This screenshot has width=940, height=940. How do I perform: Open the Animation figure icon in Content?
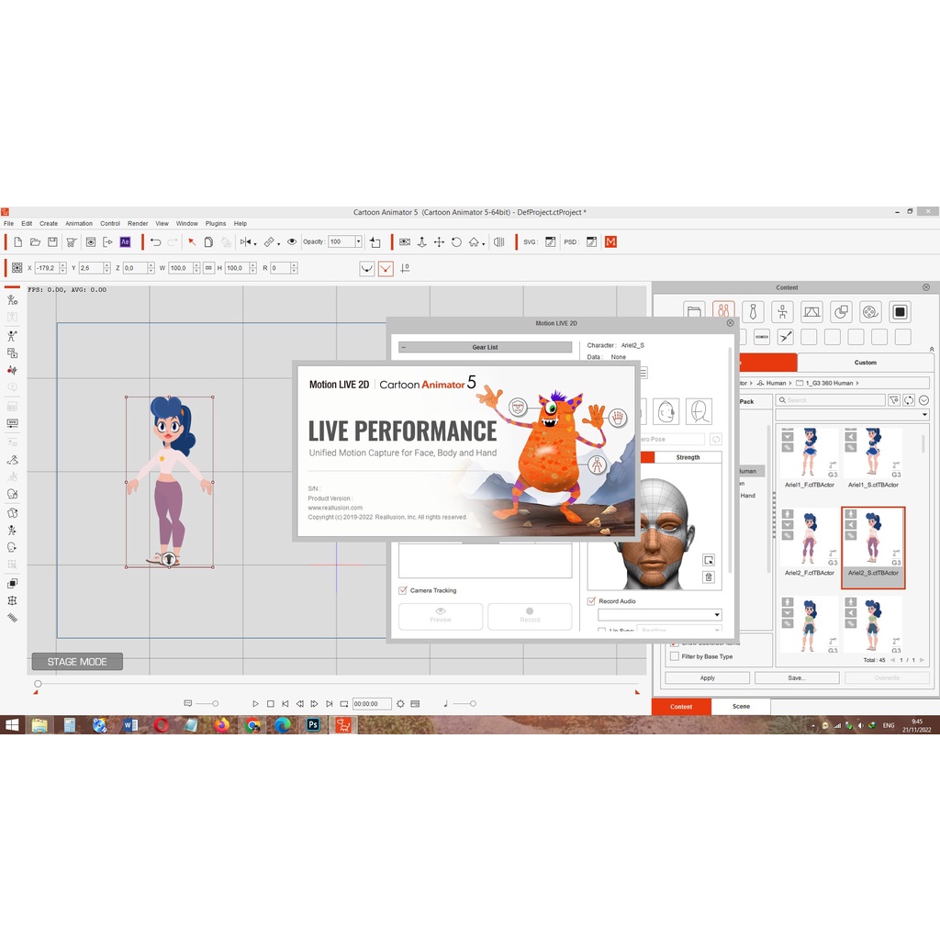point(782,312)
